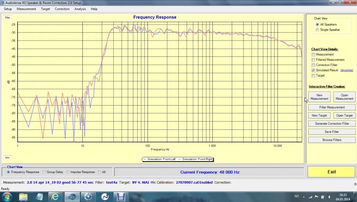357x202 pixels.
Task: Click the network signal tray icon
Action: 310,197
